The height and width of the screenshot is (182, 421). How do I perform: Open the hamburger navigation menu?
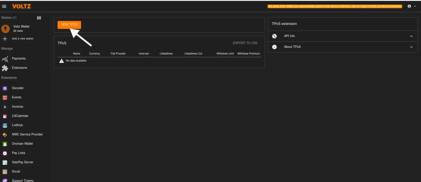point(4,6)
